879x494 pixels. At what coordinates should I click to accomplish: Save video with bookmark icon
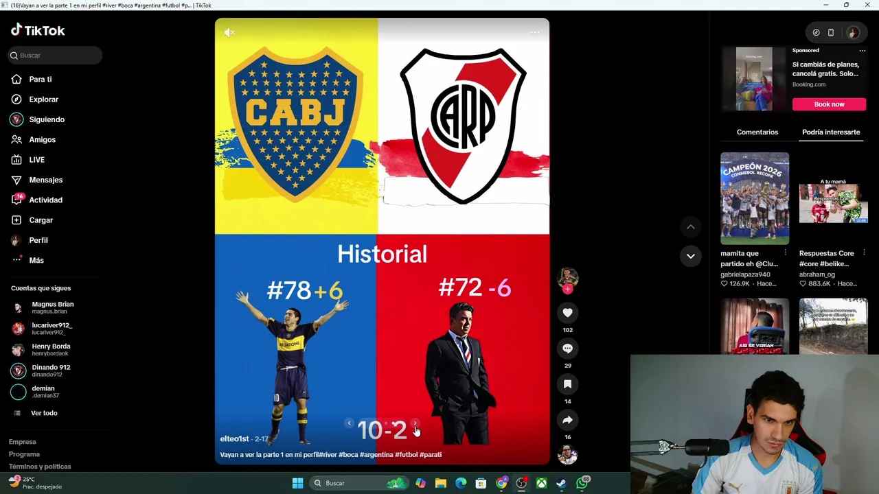click(567, 384)
